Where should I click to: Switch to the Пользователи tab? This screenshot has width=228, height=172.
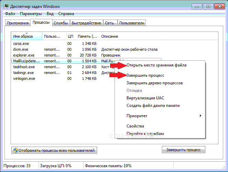click(132, 23)
